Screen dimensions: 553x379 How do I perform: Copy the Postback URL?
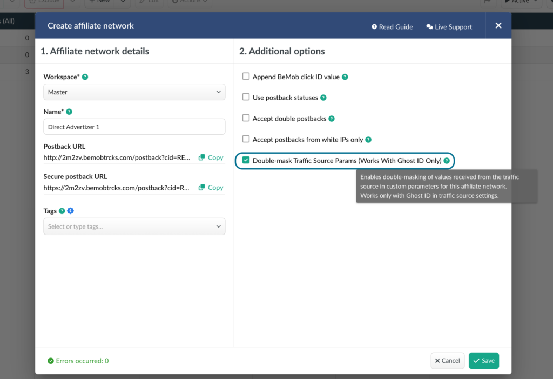pos(211,157)
